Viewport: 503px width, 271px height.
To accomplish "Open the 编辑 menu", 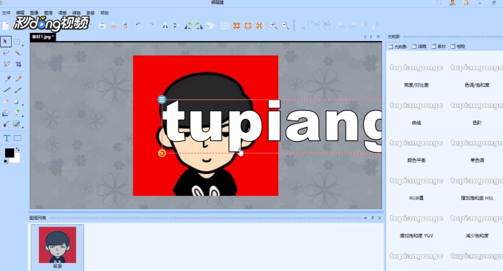I will tap(21, 13).
